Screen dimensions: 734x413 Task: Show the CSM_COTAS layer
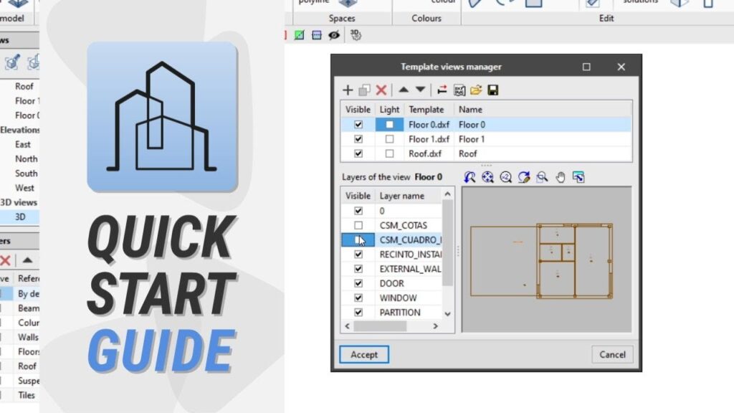pos(358,225)
